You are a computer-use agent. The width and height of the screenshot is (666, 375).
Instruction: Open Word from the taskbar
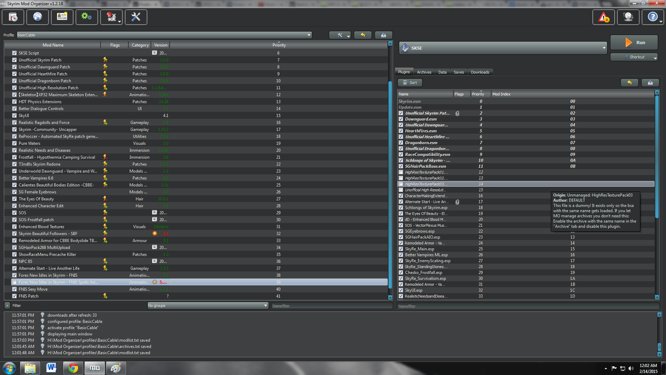click(51, 368)
